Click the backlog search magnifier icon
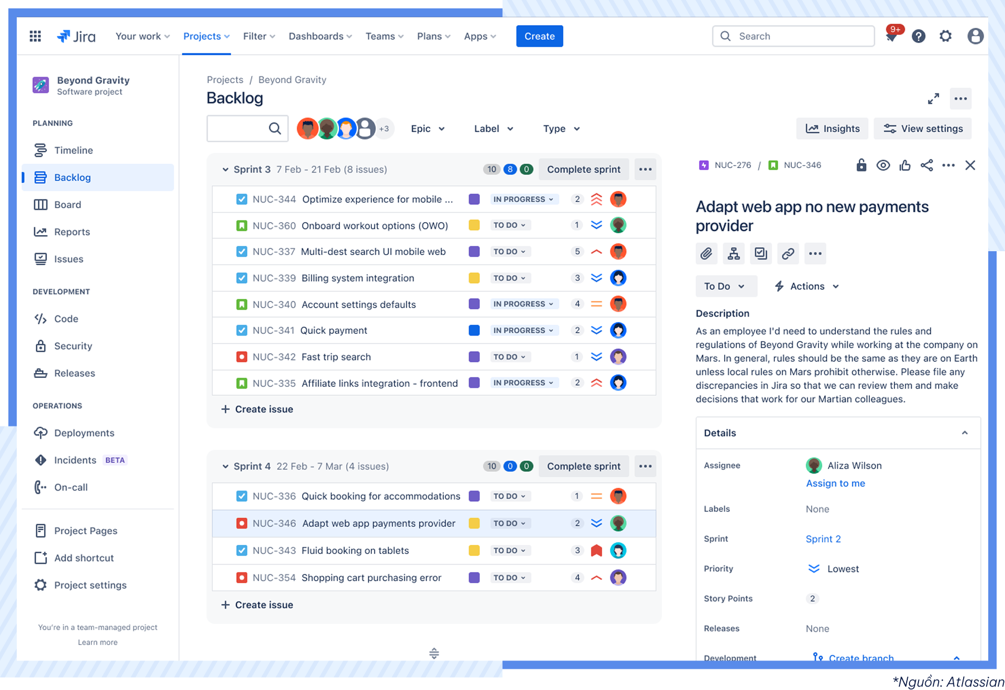Screen dimensions: 1005x690 (275, 128)
